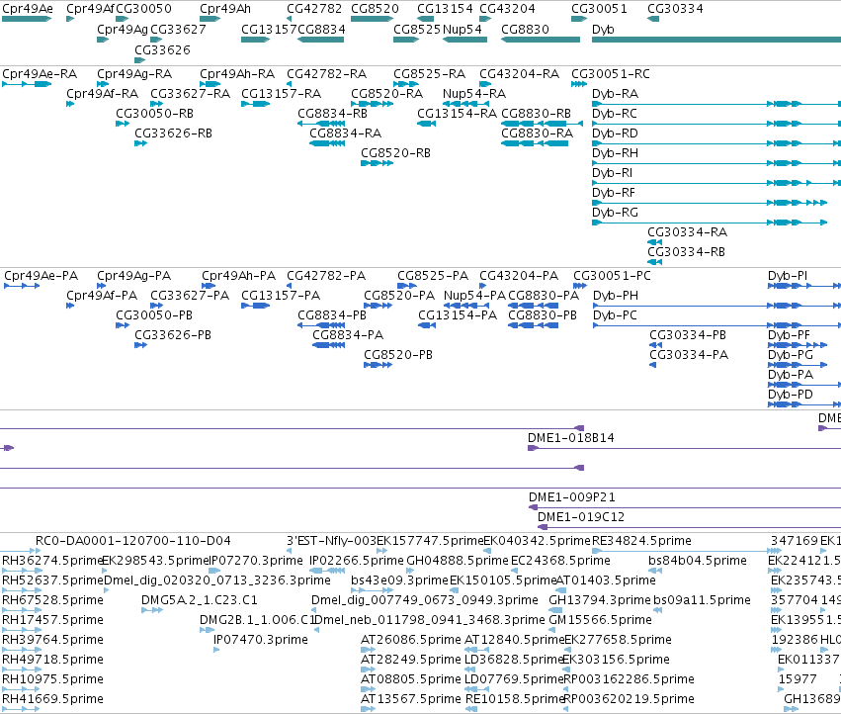Click the CG8520-RB transcript label
The width and height of the screenshot is (841, 714).
coord(396,153)
